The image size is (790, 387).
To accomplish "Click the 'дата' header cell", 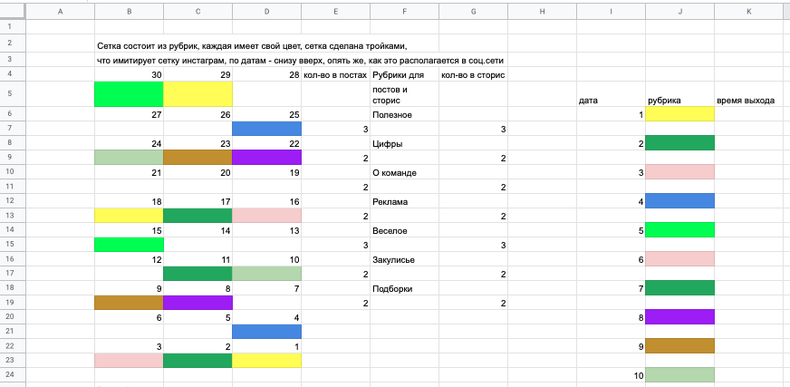I will pyautogui.click(x=612, y=94).
